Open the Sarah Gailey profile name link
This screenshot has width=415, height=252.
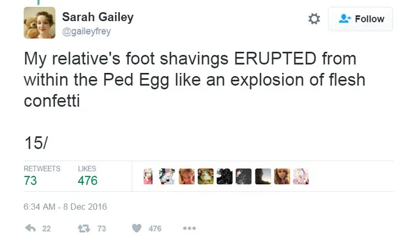(98, 17)
